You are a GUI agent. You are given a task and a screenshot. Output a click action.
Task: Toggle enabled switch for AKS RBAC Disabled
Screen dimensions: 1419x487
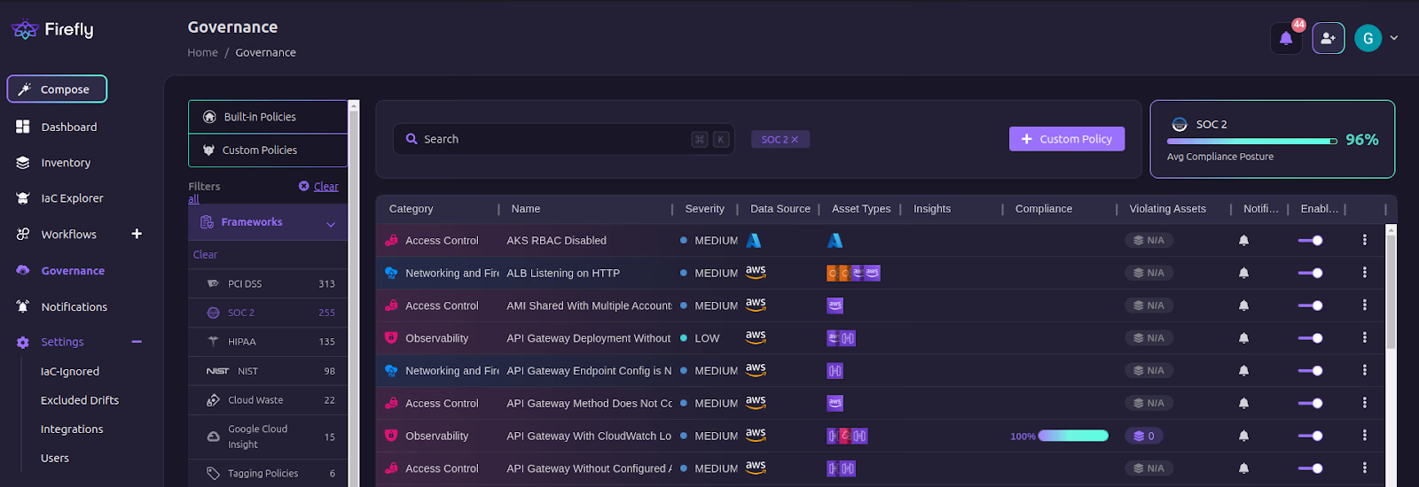click(x=1311, y=240)
